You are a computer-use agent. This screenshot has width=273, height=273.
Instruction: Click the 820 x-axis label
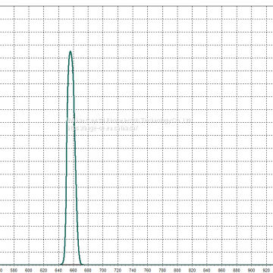point(192,270)
